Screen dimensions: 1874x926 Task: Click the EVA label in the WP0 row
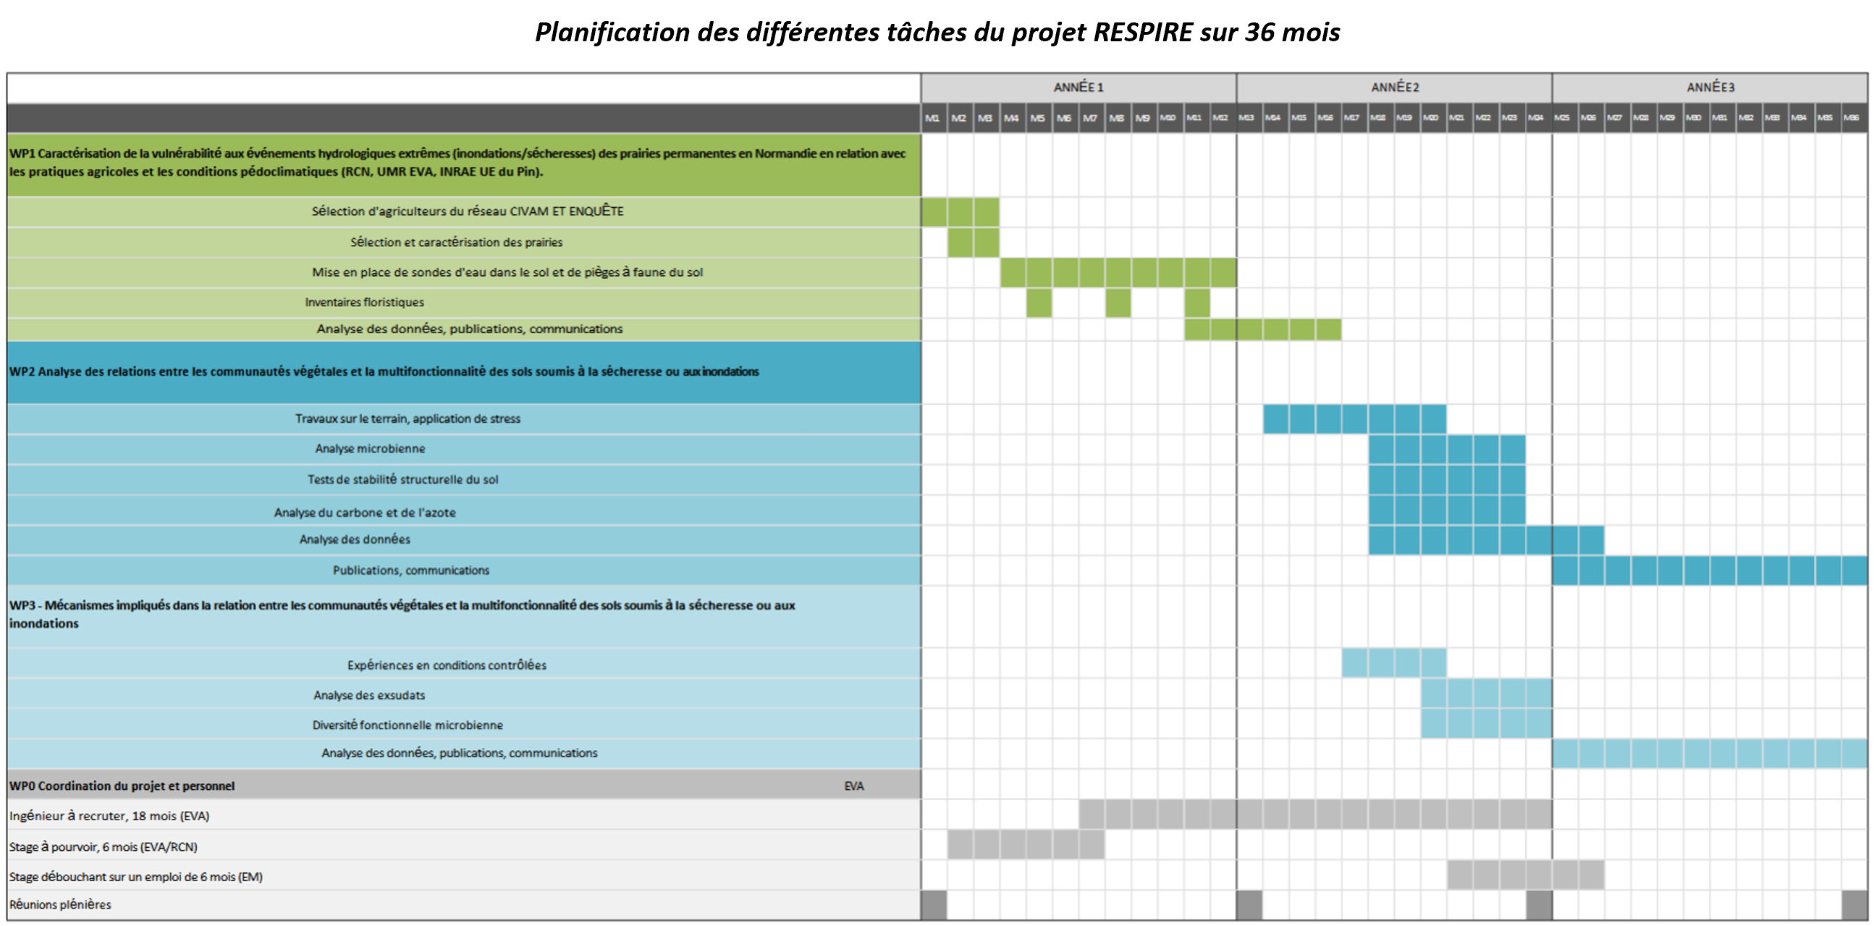pos(854,786)
